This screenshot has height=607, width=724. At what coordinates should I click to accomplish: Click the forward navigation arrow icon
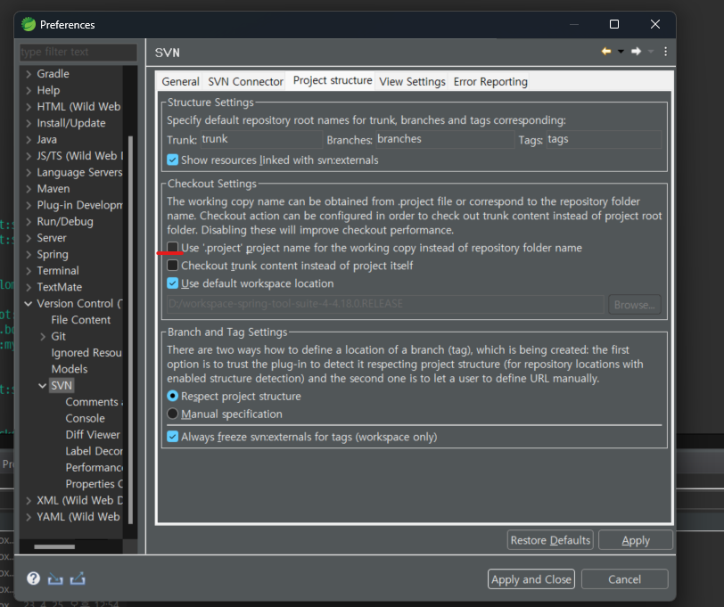coord(637,51)
